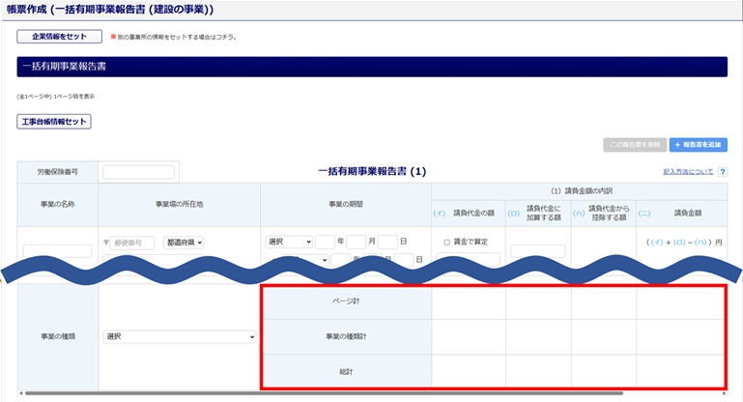Image resolution: width=743 pixels, height=402 pixels.
Task: Click the ページ計 row label
Action: [x=346, y=301]
